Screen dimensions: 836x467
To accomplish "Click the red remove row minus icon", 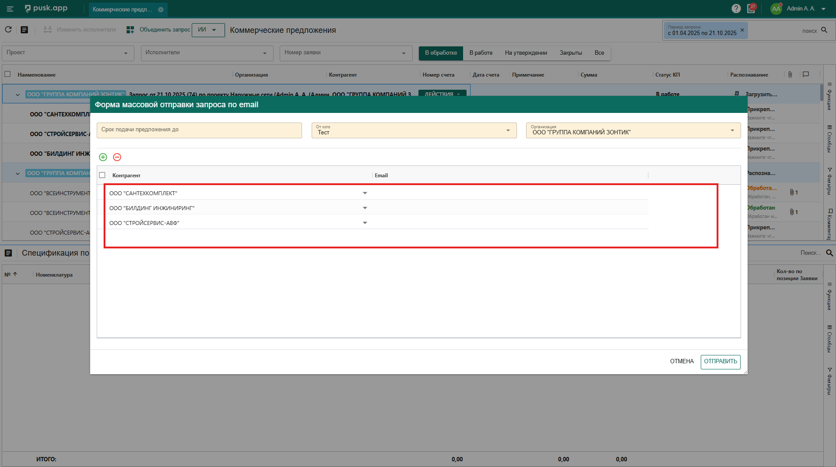I will tap(117, 157).
